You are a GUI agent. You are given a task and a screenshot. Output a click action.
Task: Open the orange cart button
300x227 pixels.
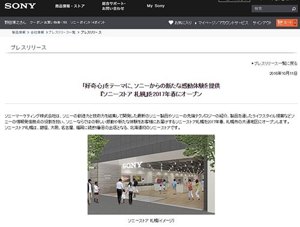pos(287,23)
